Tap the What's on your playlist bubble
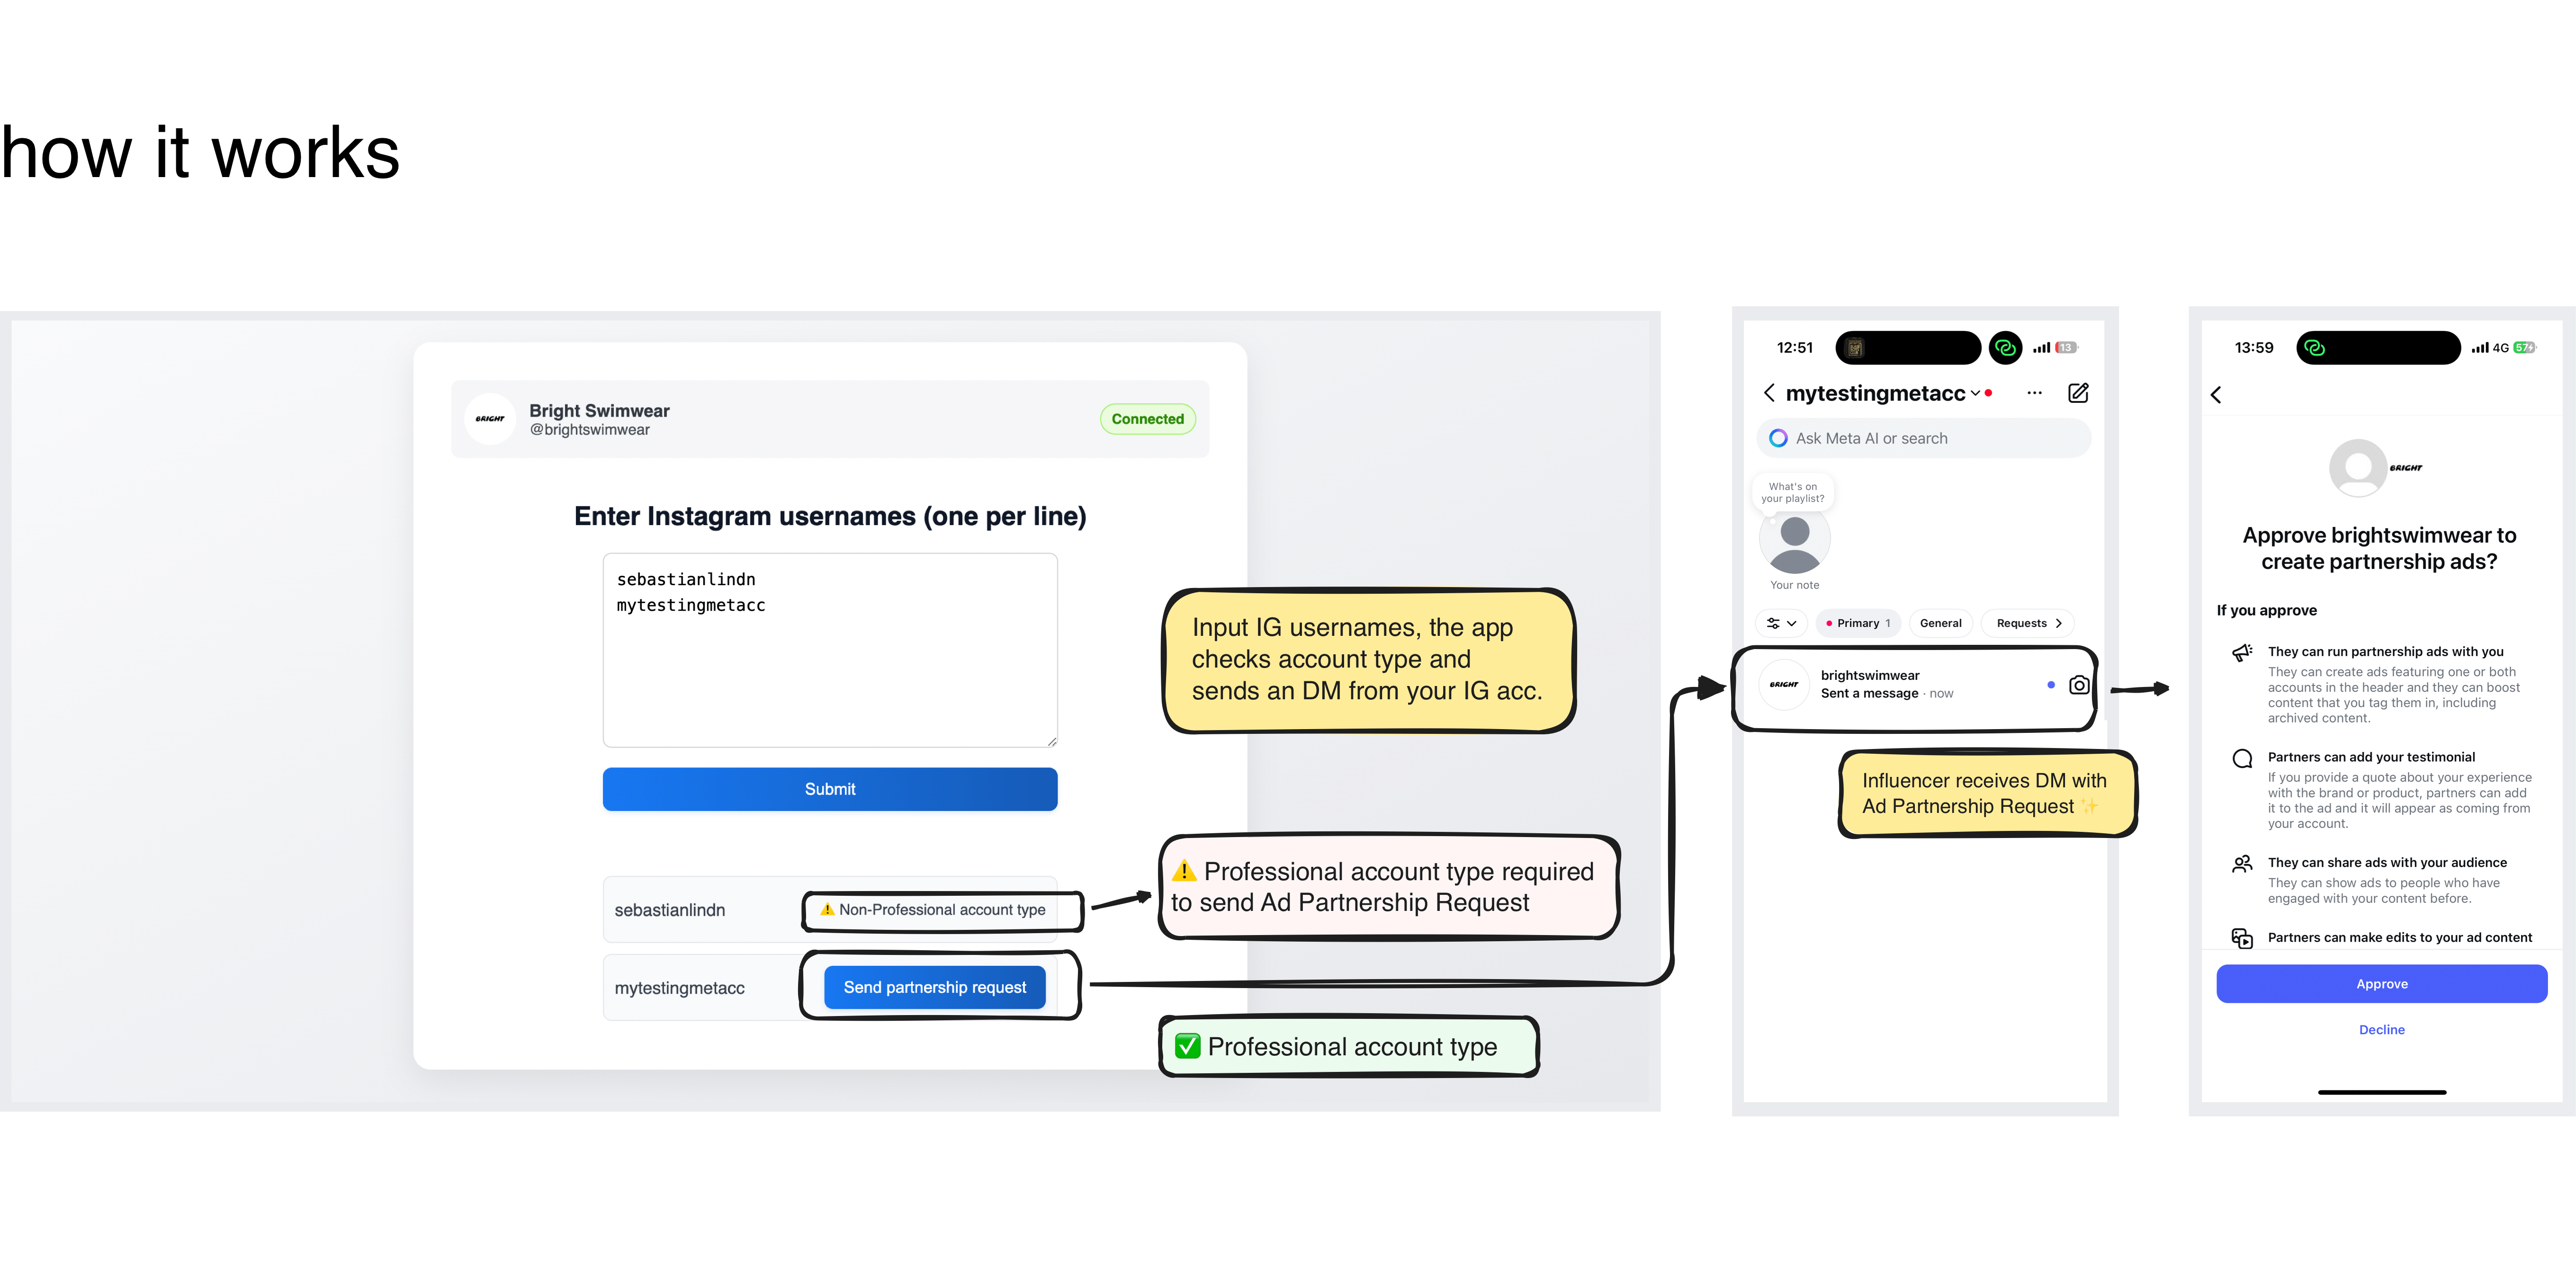Image resolution: width=2576 pixels, height=1266 pixels. tap(1792, 493)
